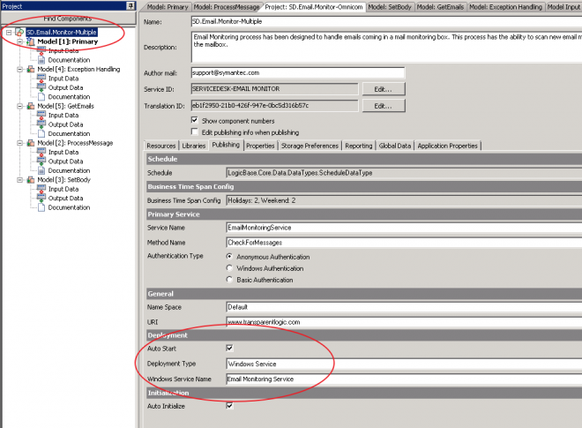Click the Model [5]: GetEmails icon
This screenshot has height=428, width=582.
coord(31,106)
